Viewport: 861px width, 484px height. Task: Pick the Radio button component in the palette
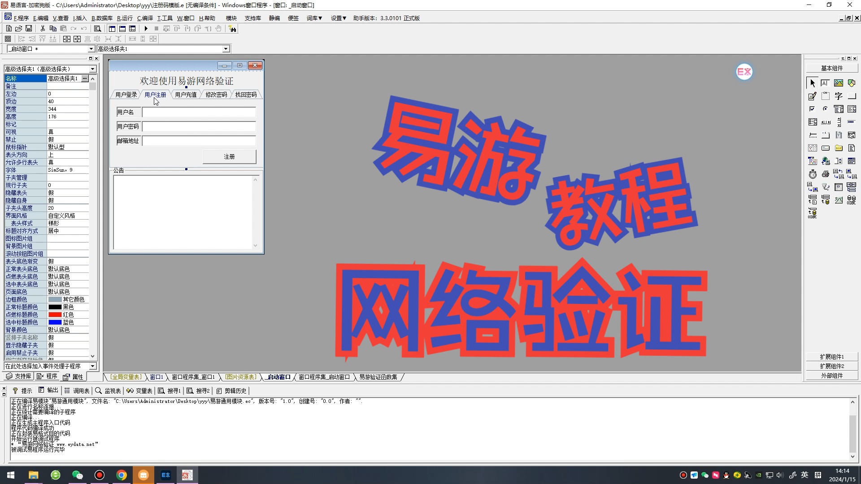click(825, 109)
